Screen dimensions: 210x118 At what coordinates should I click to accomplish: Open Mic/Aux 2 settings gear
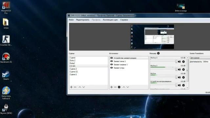point(183,69)
